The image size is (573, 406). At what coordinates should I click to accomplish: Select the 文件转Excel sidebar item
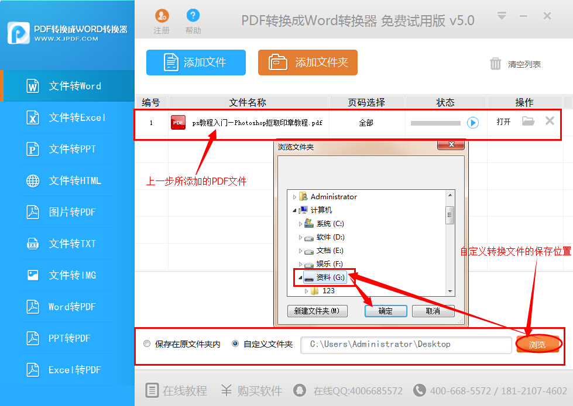(67, 117)
